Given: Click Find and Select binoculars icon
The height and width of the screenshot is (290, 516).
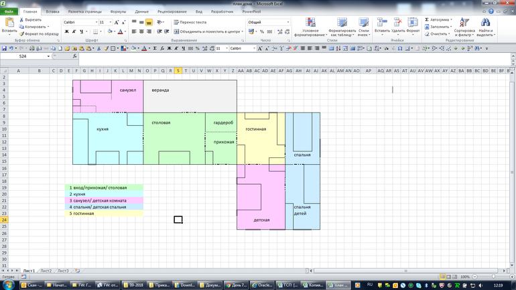Looking at the screenshot, I should click(485, 23).
